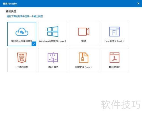Choose the PDF Acrobat icon
The width and height of the screenshot is (142, 115).
pyautogui.click(x=114, y=58)
